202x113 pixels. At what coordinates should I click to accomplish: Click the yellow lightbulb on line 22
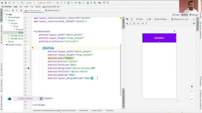point(33,48)
